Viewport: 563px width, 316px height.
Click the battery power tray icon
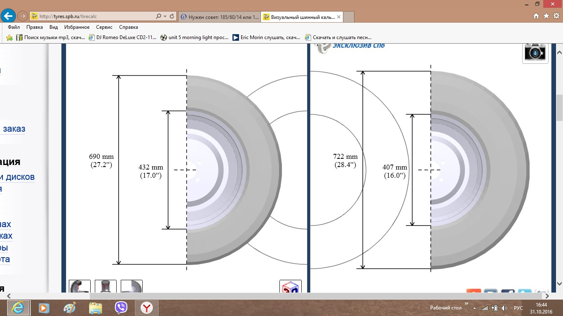tap(495, 308)
